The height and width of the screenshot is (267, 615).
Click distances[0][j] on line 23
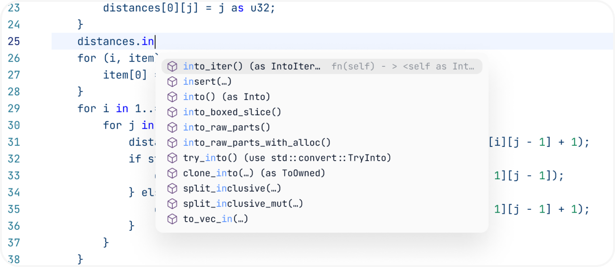click(x=152, y=8)
